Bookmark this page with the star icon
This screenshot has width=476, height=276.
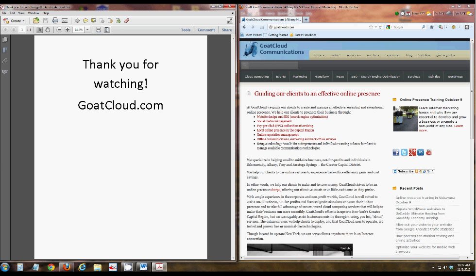pyautogui.click(x=371, y=27)
